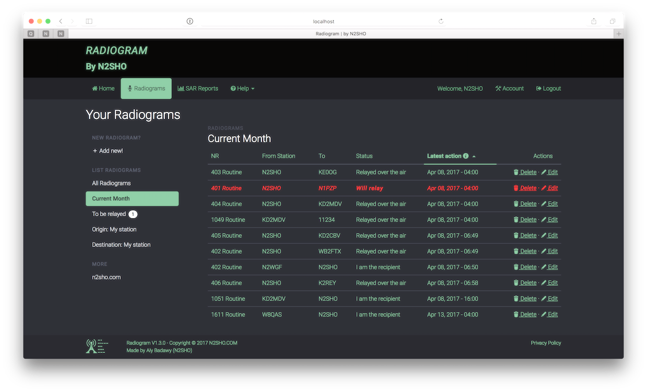647x392 pixels.
Task: Sort by Status column header
Action: tap(364, 156)
